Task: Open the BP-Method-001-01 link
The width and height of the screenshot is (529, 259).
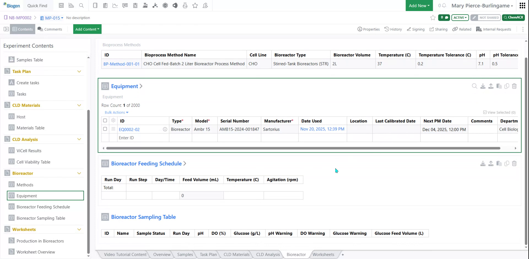Action: point(121,64)
